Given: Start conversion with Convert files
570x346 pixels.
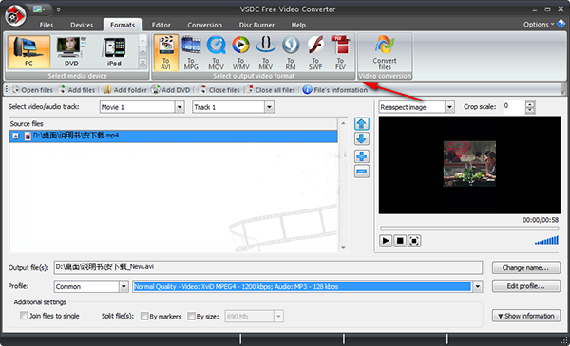Looking at the screenshot, I should [385, 52].
